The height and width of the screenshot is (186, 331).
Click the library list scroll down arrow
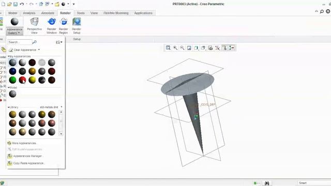point(61,134)
